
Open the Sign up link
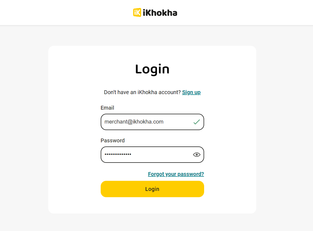(191, 92)
